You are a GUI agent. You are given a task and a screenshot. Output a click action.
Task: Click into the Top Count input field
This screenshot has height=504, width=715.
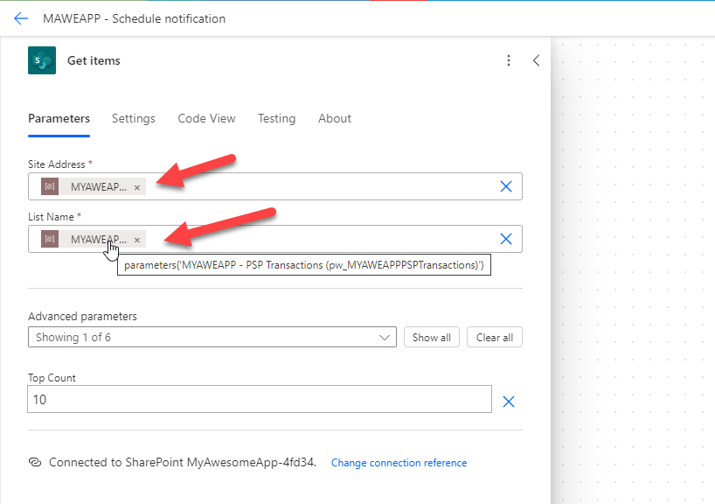click(260, 399)
